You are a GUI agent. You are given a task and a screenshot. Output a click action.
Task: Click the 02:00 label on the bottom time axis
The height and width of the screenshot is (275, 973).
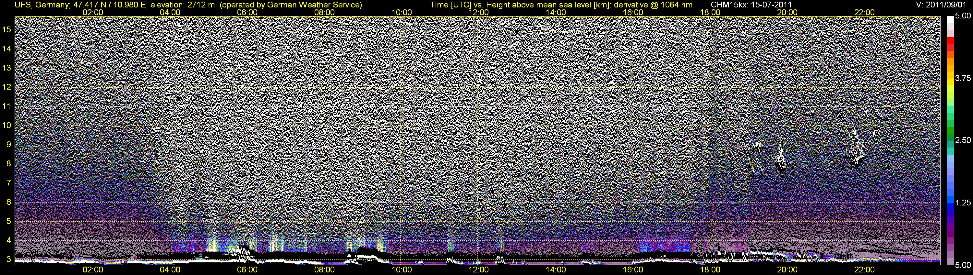(92, 270)
